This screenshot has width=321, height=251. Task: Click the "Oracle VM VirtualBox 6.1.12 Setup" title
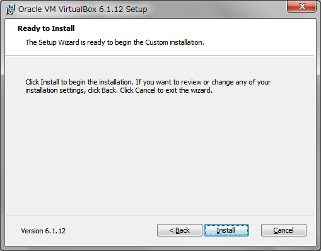tap(83, 9)
